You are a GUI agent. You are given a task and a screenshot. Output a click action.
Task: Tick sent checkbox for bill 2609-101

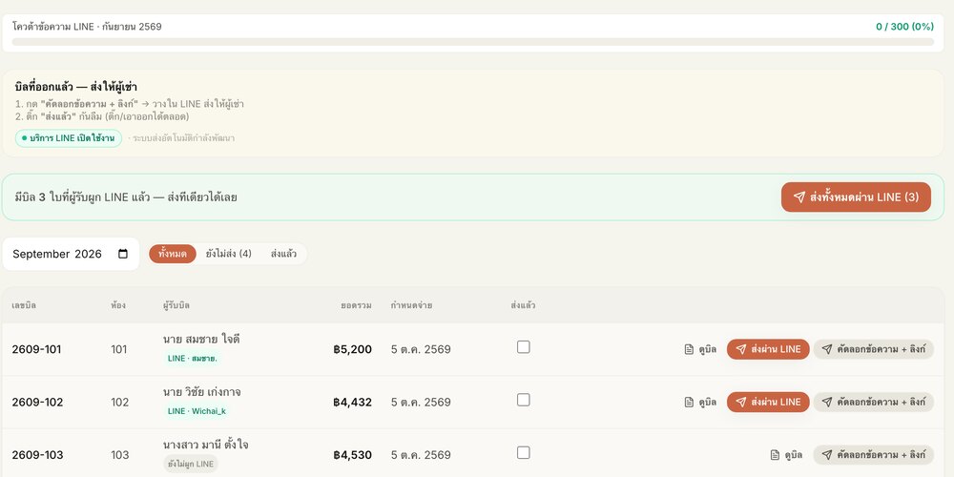(523, 347)
